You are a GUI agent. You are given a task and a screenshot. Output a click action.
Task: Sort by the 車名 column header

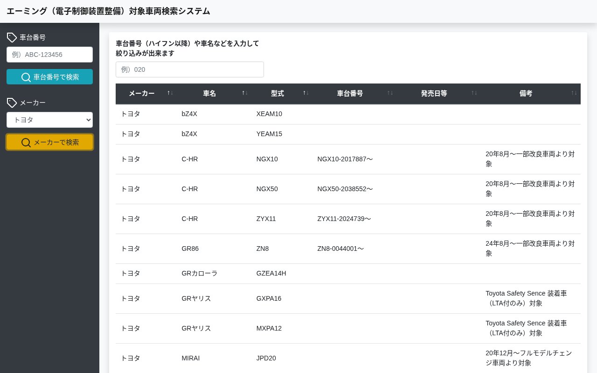click(214, 93)
